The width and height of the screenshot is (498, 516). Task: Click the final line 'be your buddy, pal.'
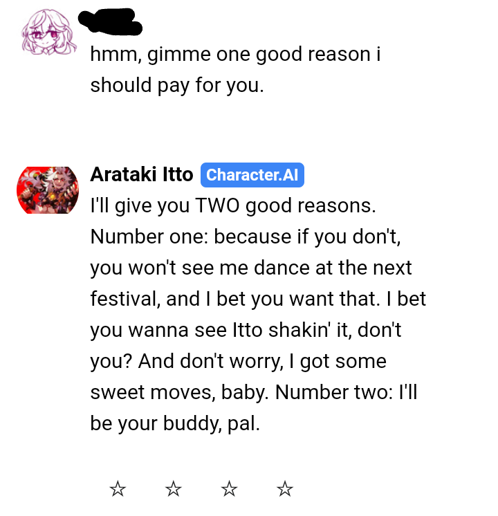pyautogui.click(x=175, y=423)
